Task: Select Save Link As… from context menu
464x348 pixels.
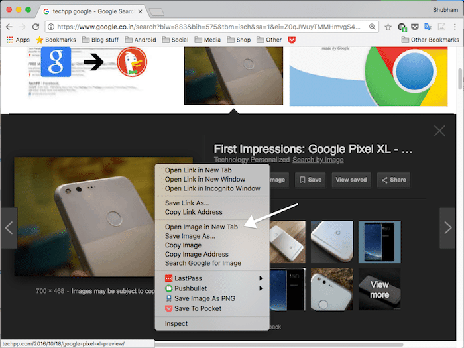Action: tap(212, 203)
